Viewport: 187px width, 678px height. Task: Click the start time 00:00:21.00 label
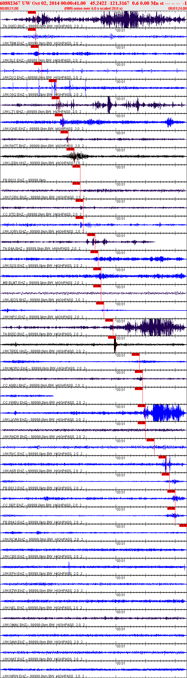9,9
